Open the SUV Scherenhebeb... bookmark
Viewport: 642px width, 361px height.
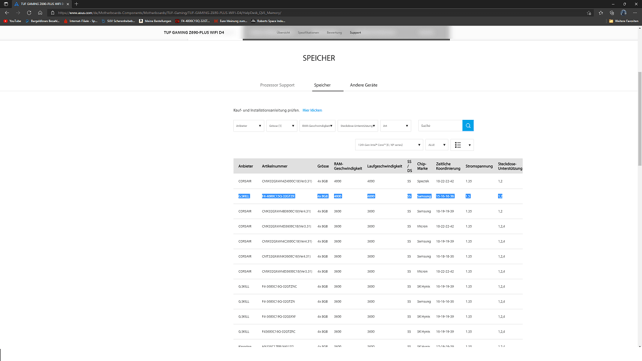click(118, 21)
